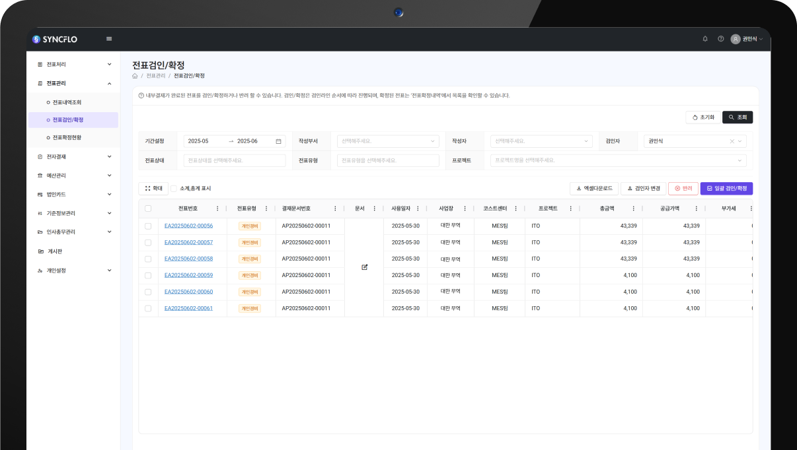
Task: Click the document edit icon in 문서 column
Action: (x=364, y=267)
